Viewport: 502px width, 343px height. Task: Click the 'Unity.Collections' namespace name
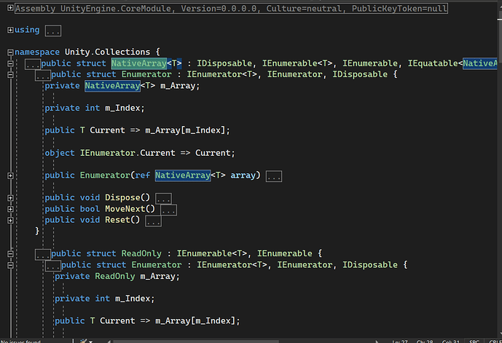[x=107, y=52]
